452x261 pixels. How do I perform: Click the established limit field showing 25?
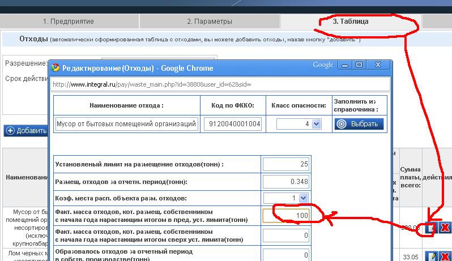(x=286, y=164)
